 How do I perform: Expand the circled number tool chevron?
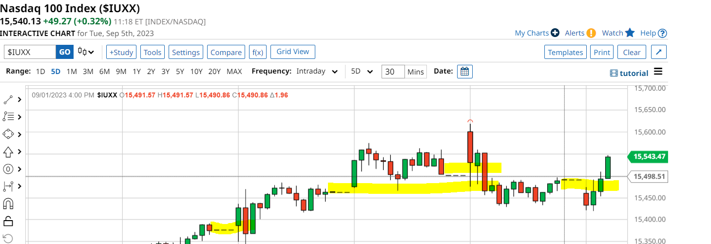(19, 169)
